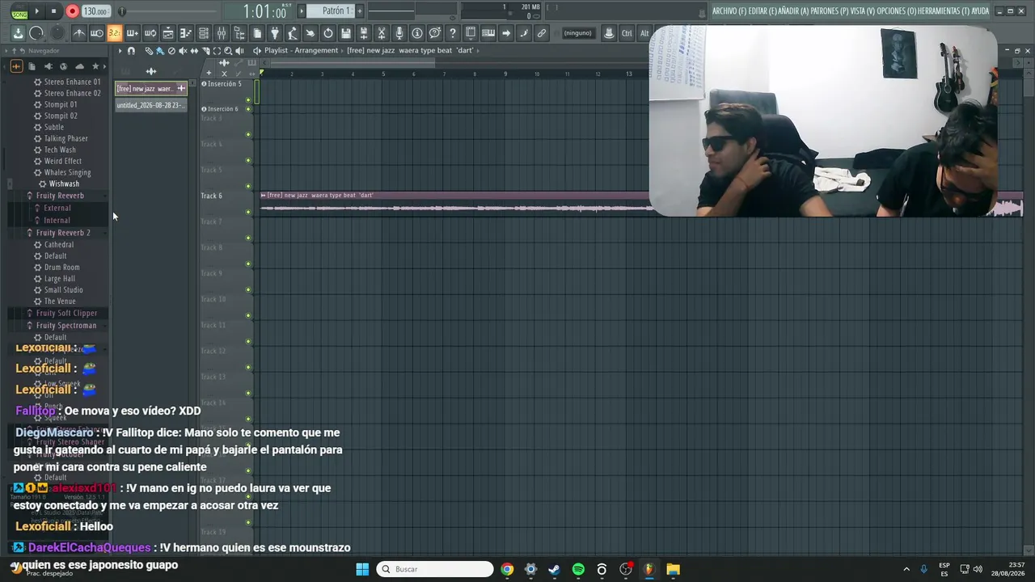Click the undo history icon
The width and height of the screenshot is (1035, 582).
tap(328, 33)
